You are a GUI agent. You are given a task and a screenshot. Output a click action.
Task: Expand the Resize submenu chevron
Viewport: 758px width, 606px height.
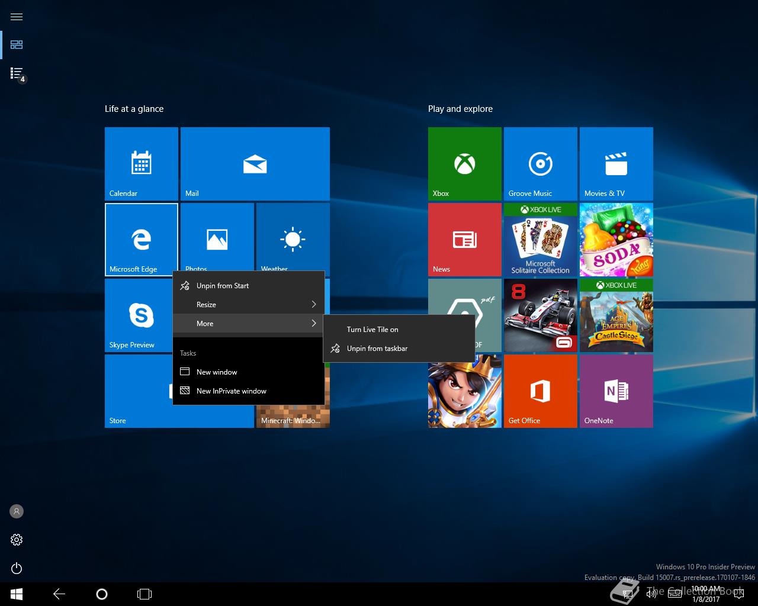click(314, 305)
